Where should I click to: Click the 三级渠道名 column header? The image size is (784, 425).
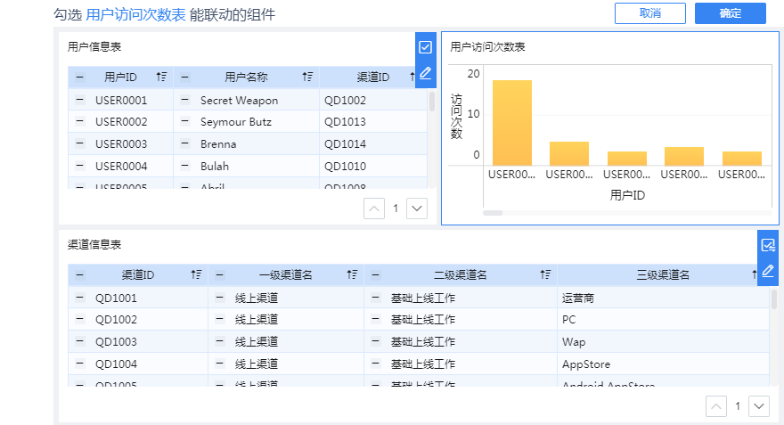point(663,275)
